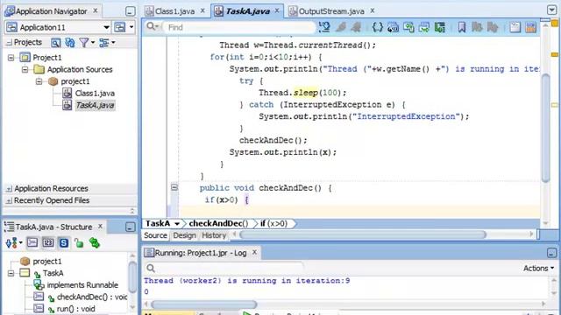Viewport: 561px width, 315px height.
Task: Select Class1.java in the project tree
Action: click(x=95, y=94)
